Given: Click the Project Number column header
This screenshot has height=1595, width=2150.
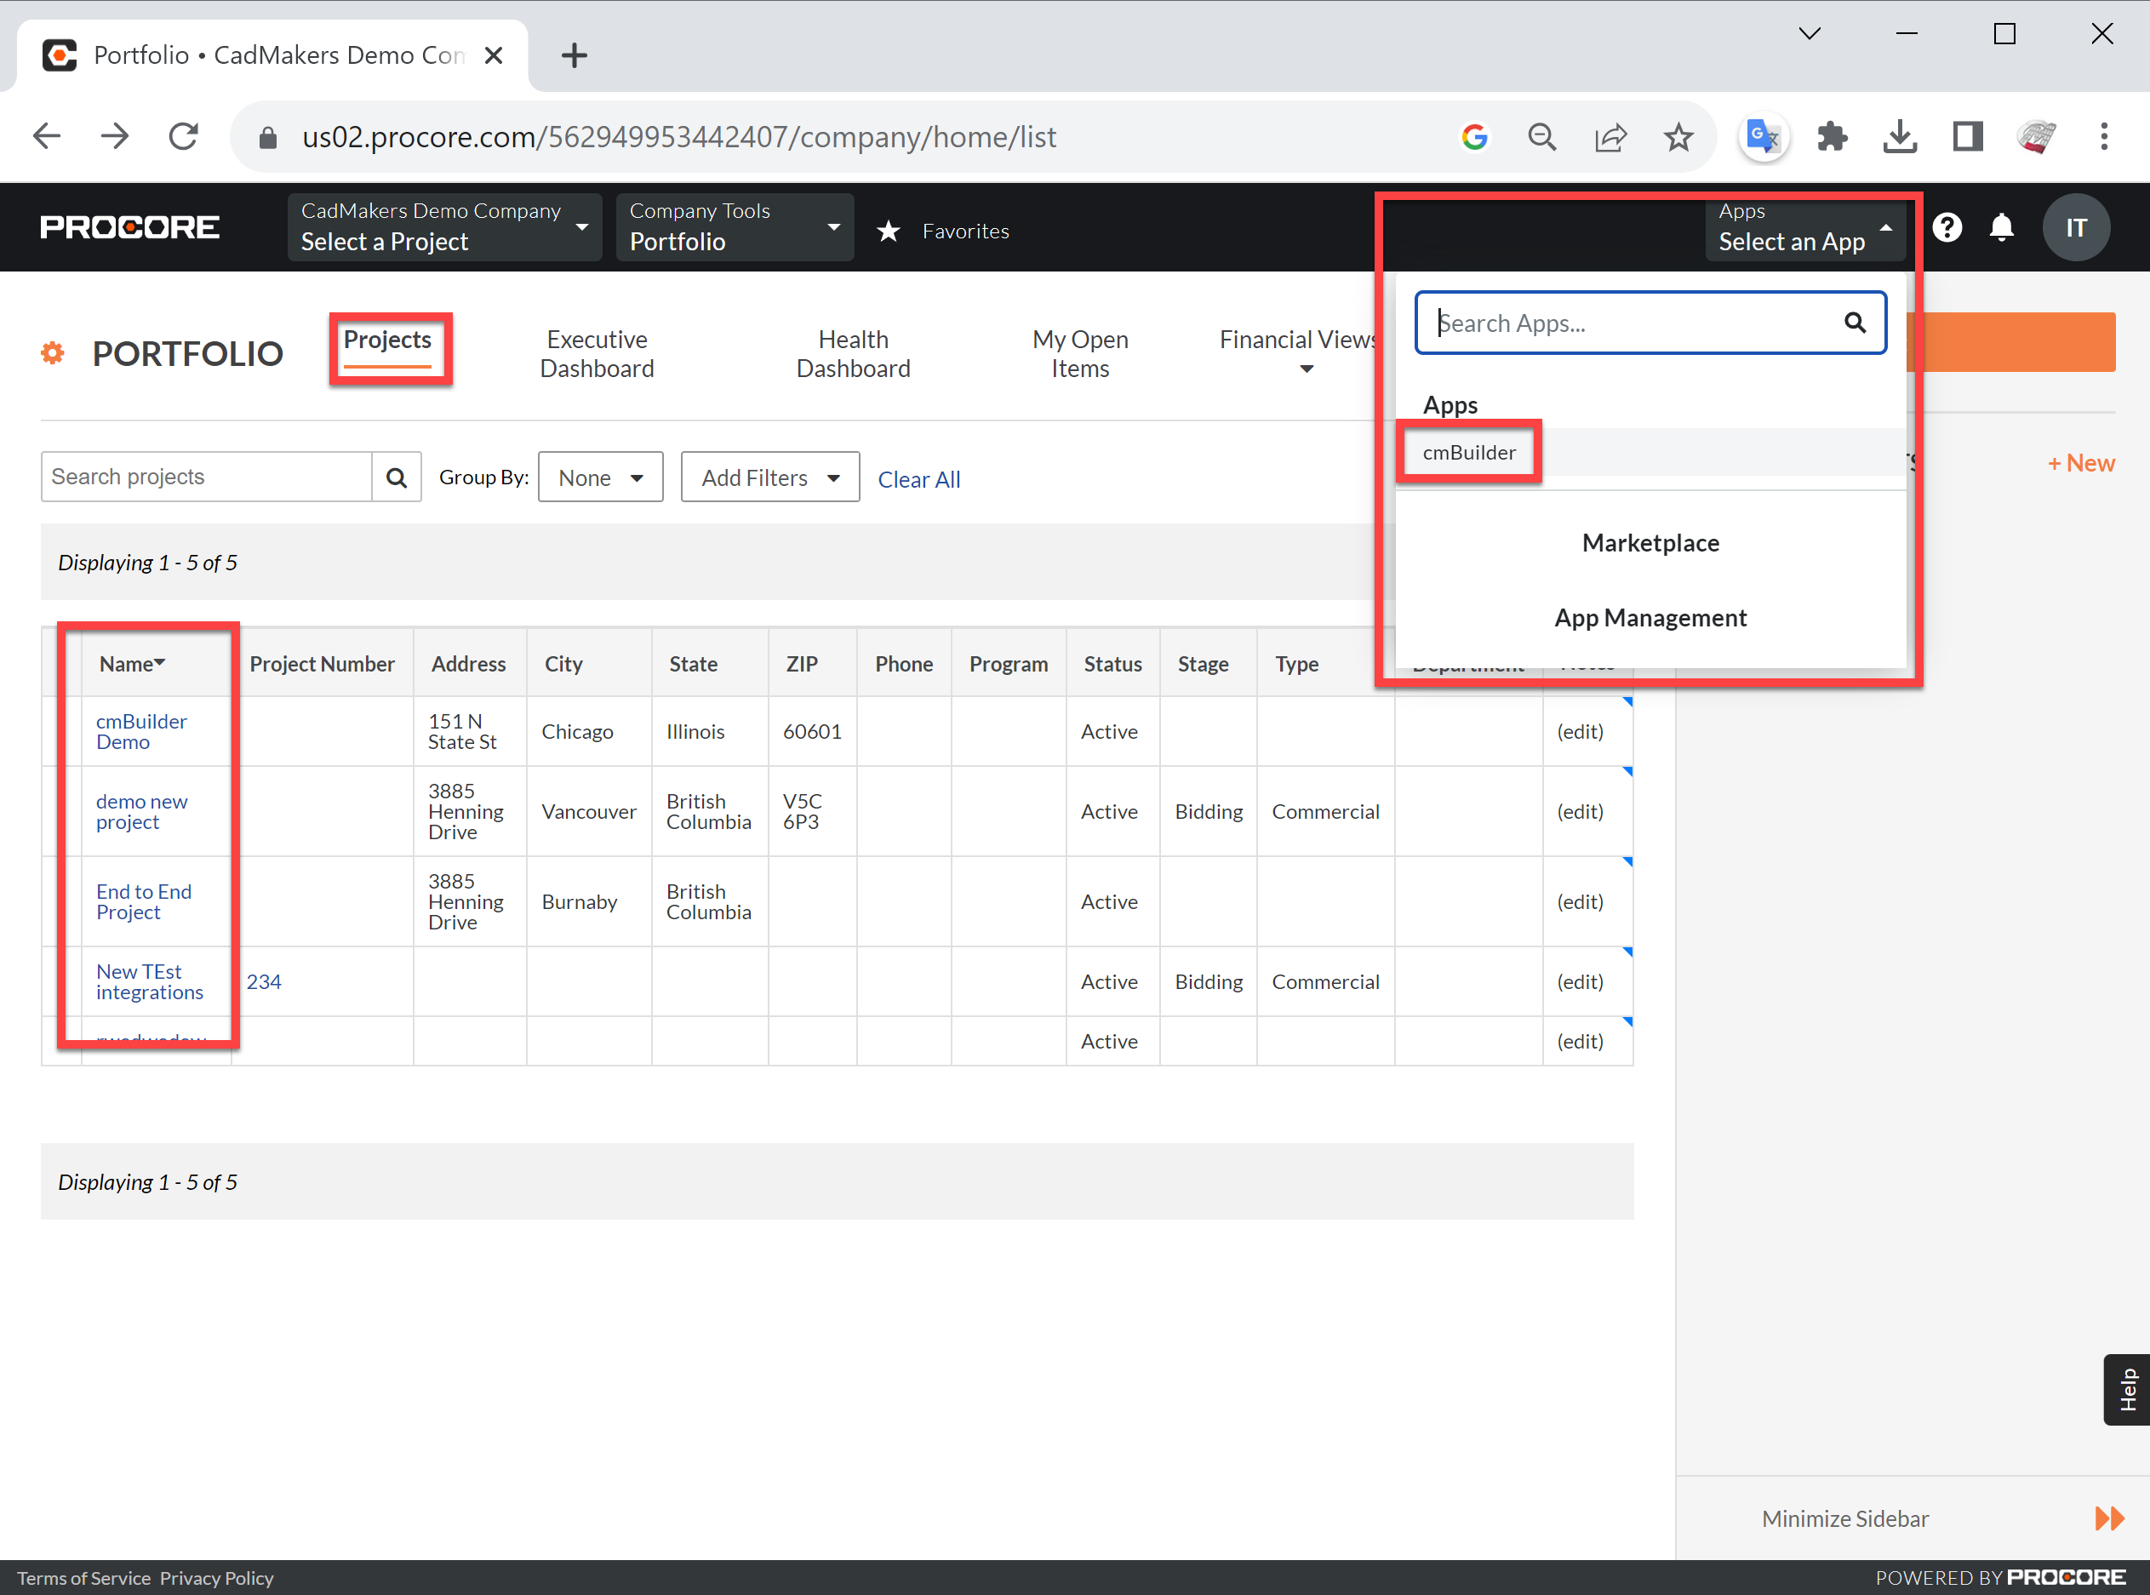Looking at the screenshot, I should point(322,664).
